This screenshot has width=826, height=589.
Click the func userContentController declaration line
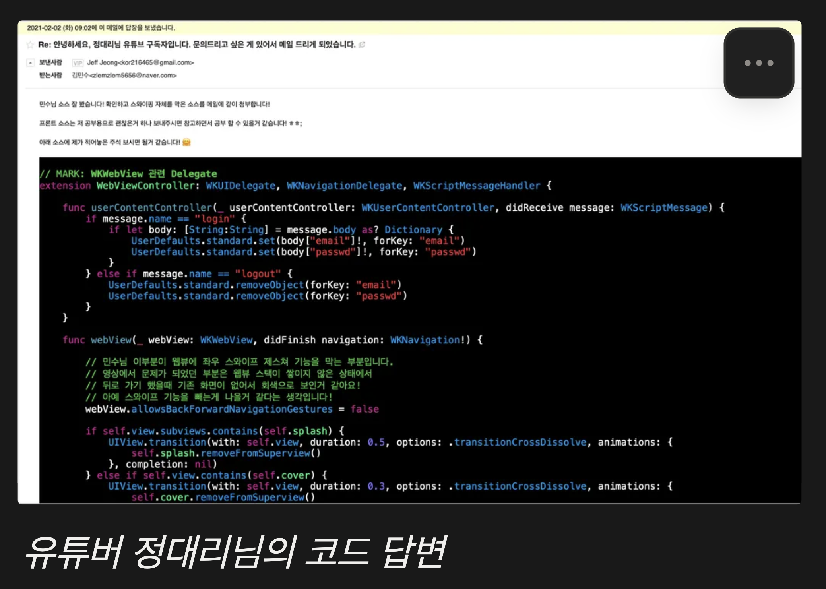[393, 207]
